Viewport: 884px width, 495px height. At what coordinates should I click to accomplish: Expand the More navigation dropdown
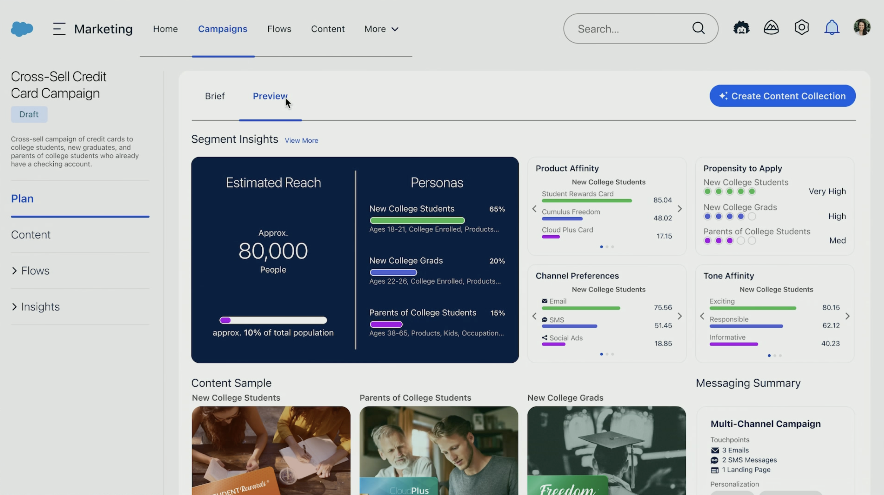pos(381,29)
